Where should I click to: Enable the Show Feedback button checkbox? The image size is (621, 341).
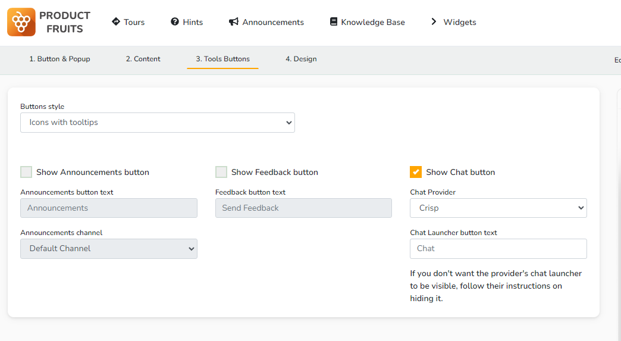(221, 172)
